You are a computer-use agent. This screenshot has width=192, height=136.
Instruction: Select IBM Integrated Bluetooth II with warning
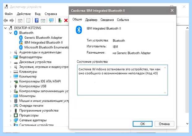(43, 42)
